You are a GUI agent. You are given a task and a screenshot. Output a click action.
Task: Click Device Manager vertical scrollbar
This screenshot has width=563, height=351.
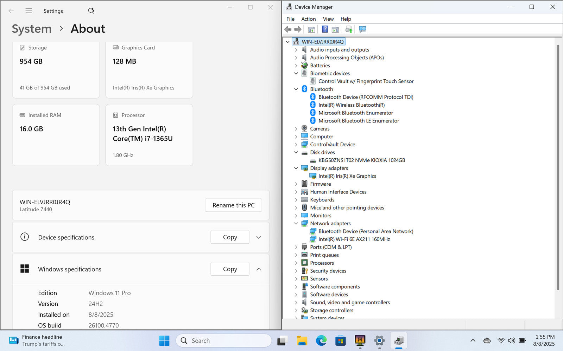coord(558,167)
